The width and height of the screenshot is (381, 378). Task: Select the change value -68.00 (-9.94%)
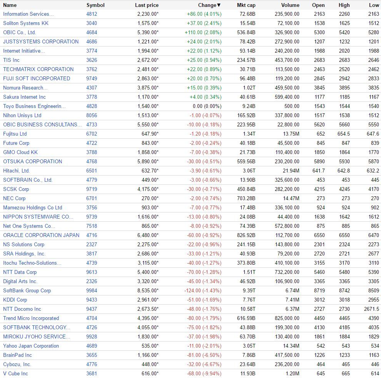pyautogui.click(x=204, y=374)
